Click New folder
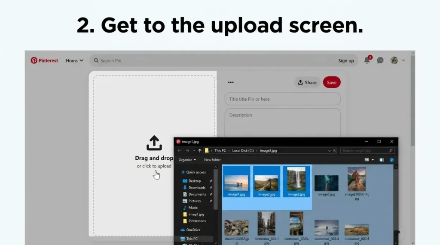440x245 pixels. pyautogui.click(x=212, y=160)
